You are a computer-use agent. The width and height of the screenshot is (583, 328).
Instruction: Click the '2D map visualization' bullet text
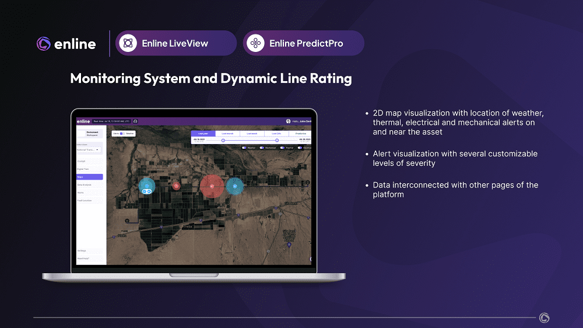click(458, 123)
